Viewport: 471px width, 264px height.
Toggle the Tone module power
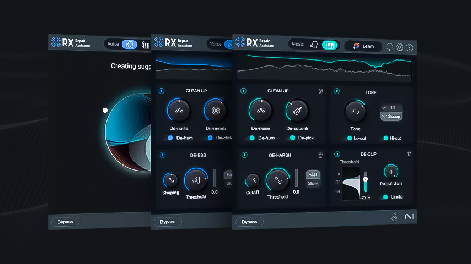337,91
